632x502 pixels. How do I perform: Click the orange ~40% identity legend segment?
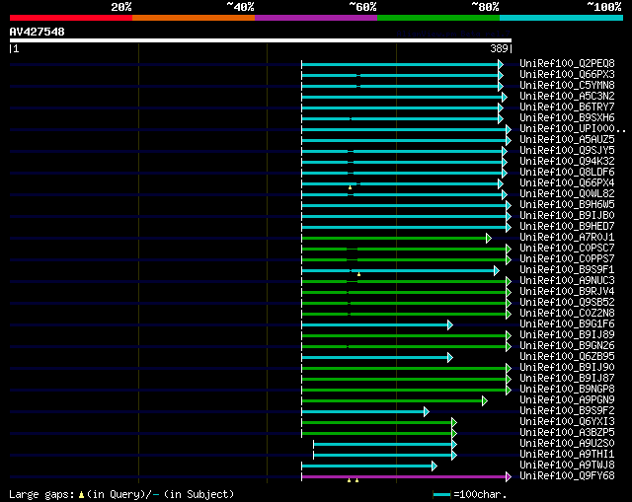coord(193,18)
